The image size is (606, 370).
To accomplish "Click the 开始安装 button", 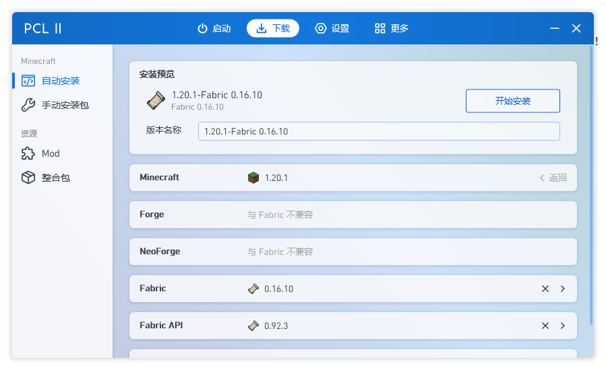I will pyautogui.click(x=512, y=101).
